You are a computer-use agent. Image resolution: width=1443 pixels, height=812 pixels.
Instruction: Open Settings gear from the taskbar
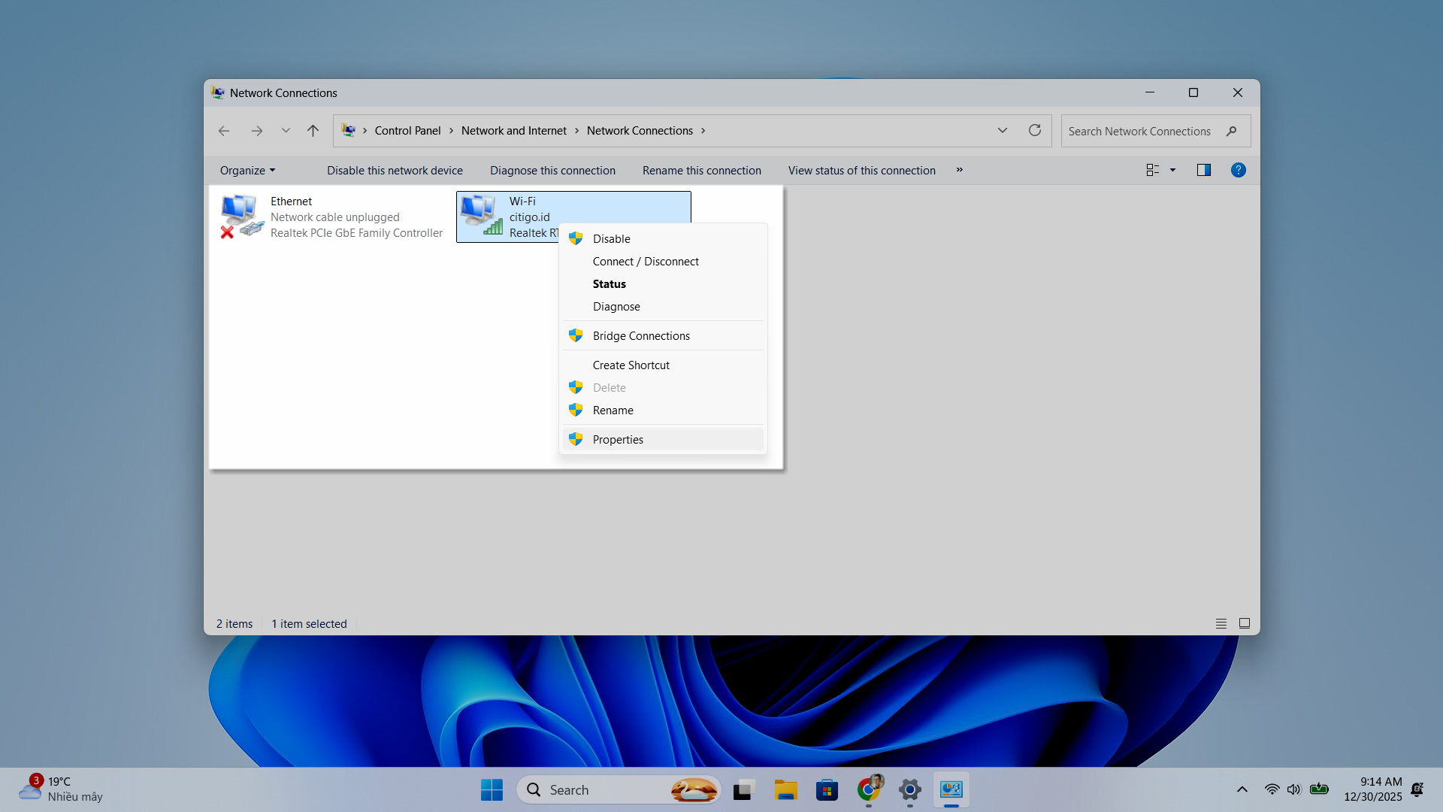(909, 789)
